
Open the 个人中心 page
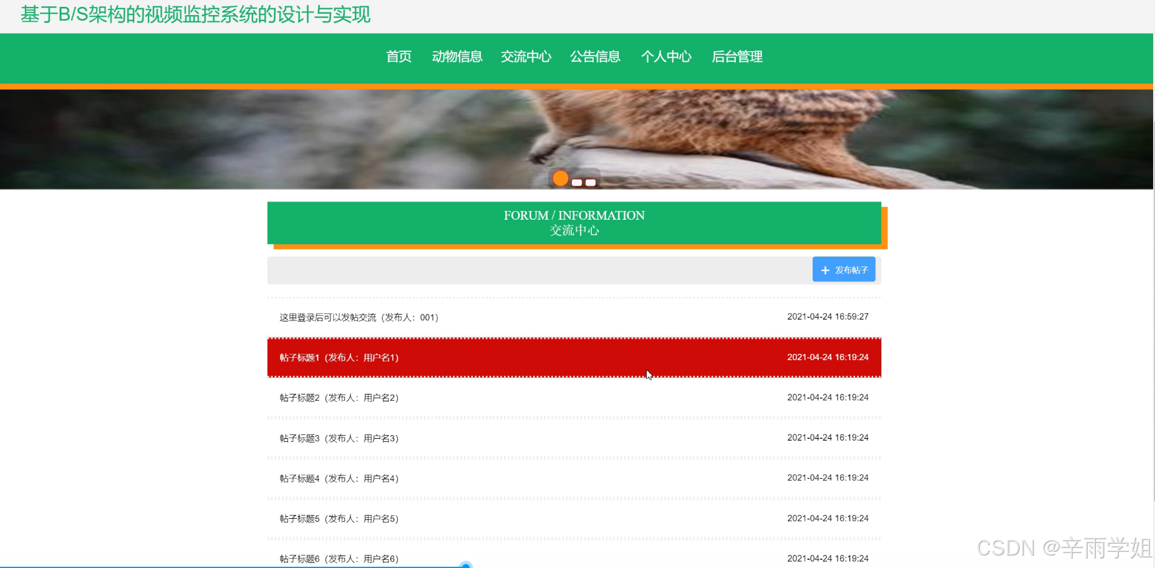click(666, 57)
